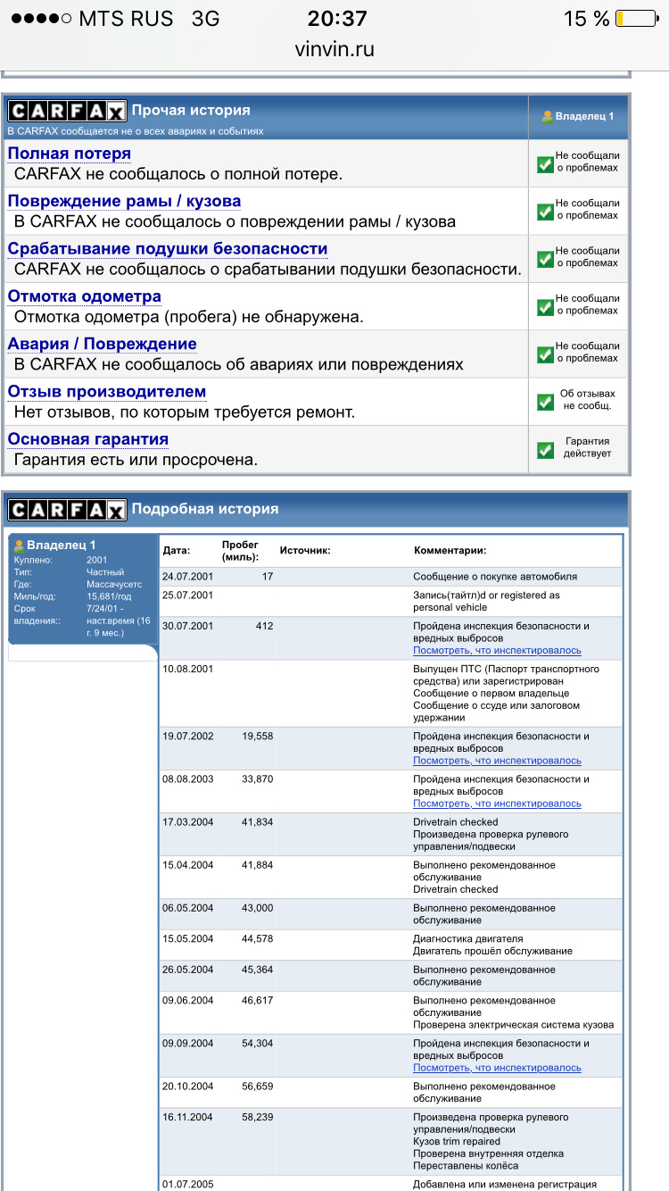Click green checkmark in Отметка одометра row
This screenshot has height=1191, width=669.
coord(545,307)
